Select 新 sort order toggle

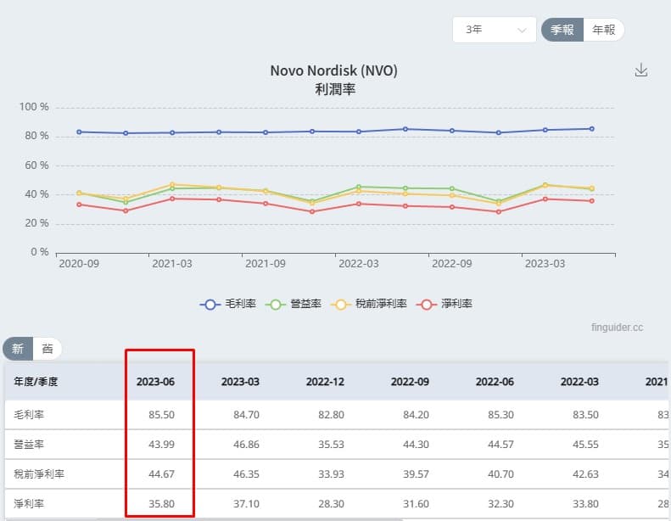[x=18, y=349]
